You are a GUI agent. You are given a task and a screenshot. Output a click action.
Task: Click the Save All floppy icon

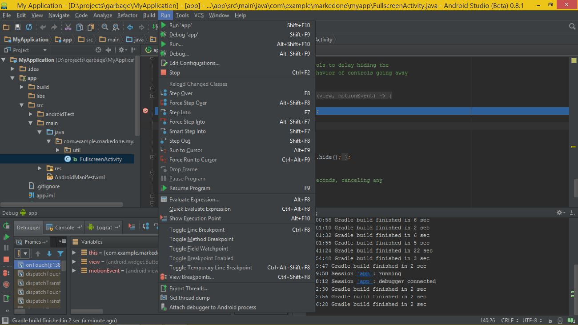(x=18, y=27)
